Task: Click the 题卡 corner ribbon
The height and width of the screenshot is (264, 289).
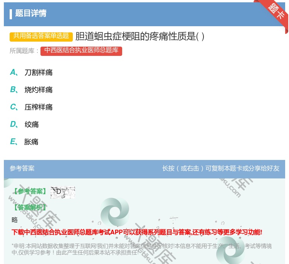Action: tap(276, 12)
